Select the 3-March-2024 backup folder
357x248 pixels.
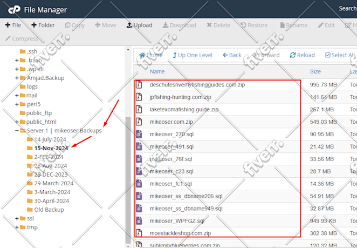point(49,192)
